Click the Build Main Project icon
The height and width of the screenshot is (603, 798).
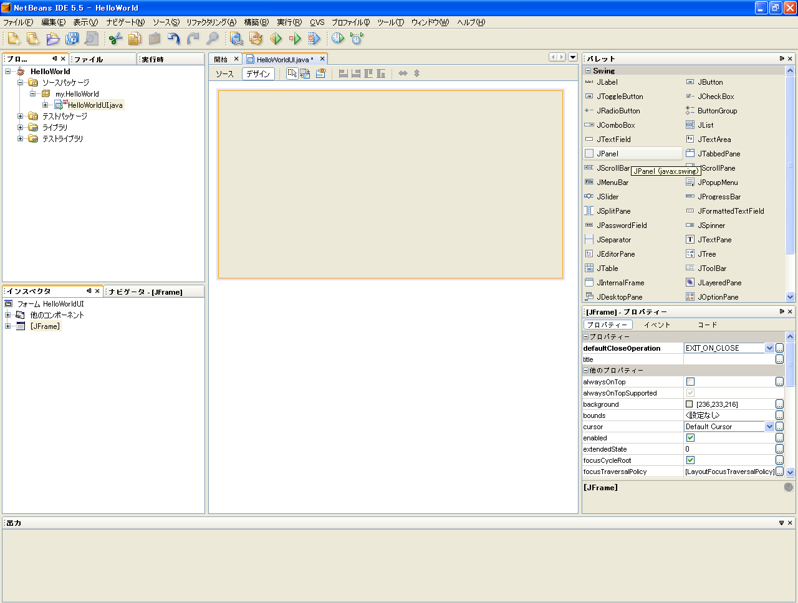(236, 39)
